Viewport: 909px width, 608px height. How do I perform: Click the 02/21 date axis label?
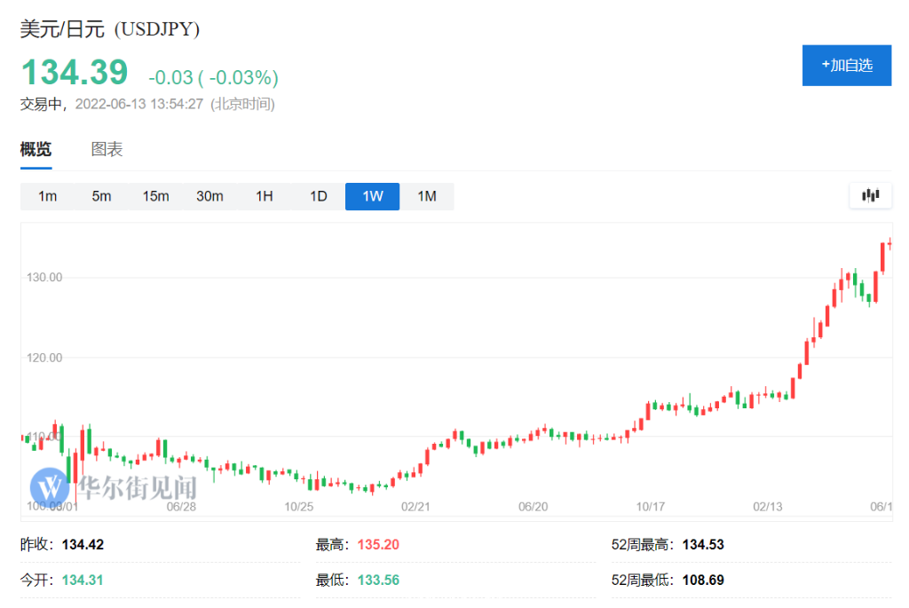pos(415,507)
